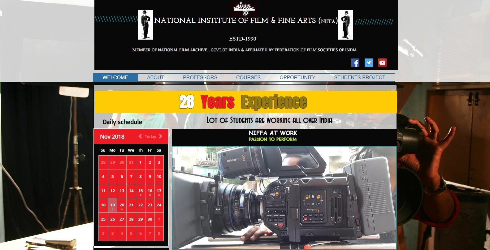Select date 25 in the calendar
The image size is (490, 250).
(103, 219)
